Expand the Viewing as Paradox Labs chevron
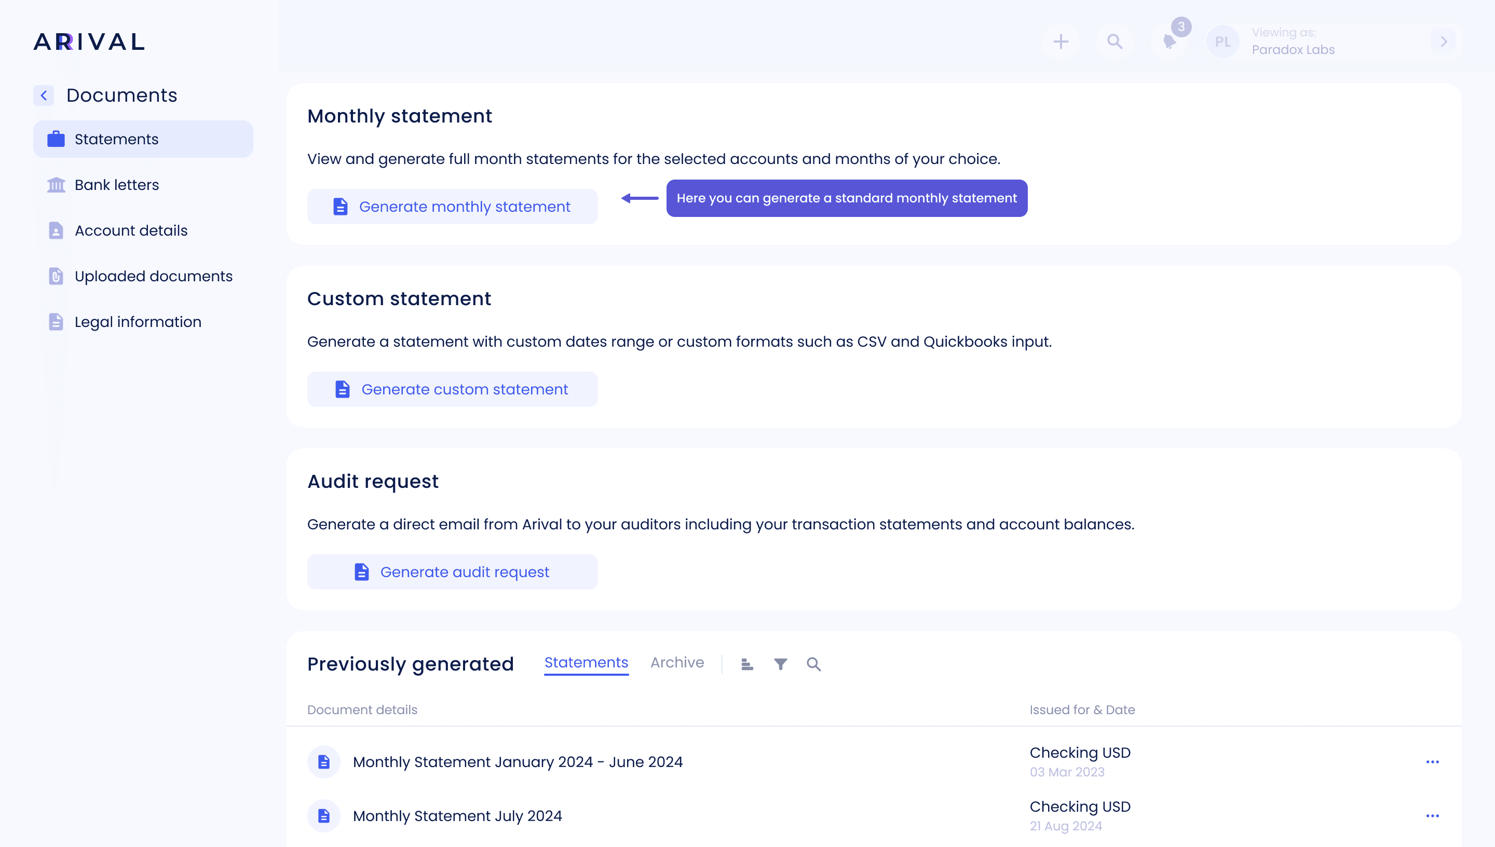1495x847 pixels. pos(1443,42)
